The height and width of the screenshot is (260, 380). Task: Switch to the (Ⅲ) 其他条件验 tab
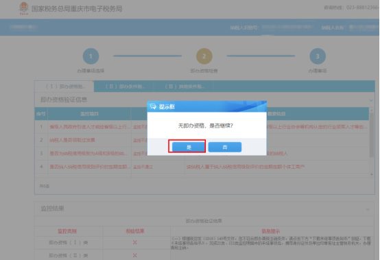(x=184, y=86)
